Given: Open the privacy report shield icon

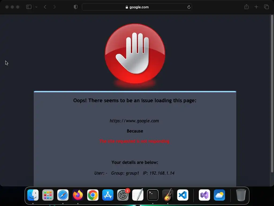Looking at the screenshot, I should click(x=76, y=7).
